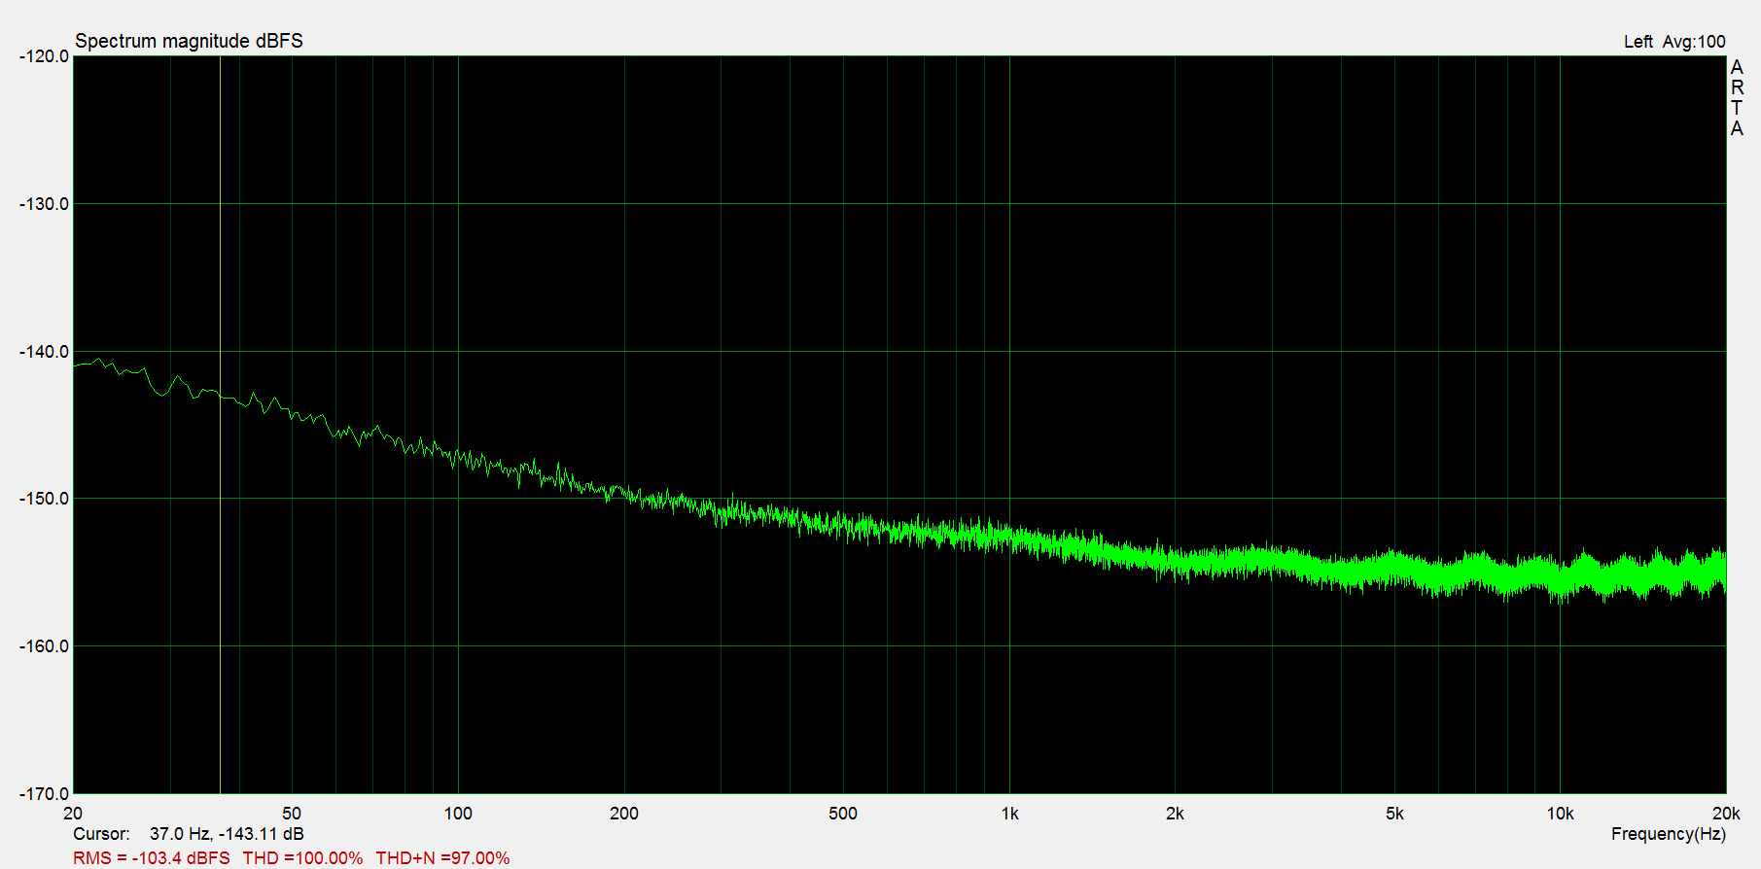Click the 'Cursor: 37.0 Hz, -143.11 dB' readout
1761x869 pixels.
189,834
